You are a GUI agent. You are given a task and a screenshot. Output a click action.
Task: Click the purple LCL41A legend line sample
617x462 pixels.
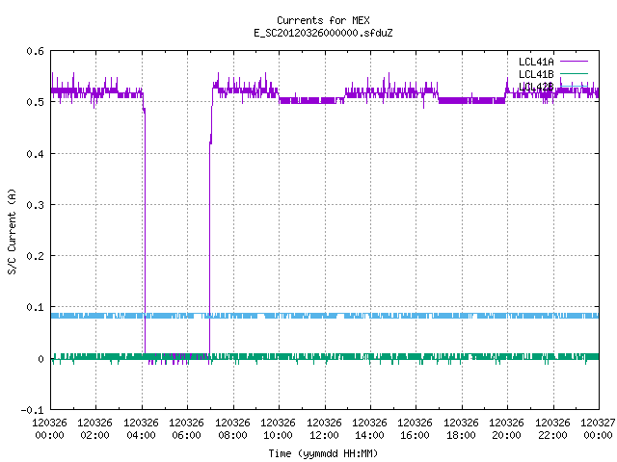click(574, 62)
